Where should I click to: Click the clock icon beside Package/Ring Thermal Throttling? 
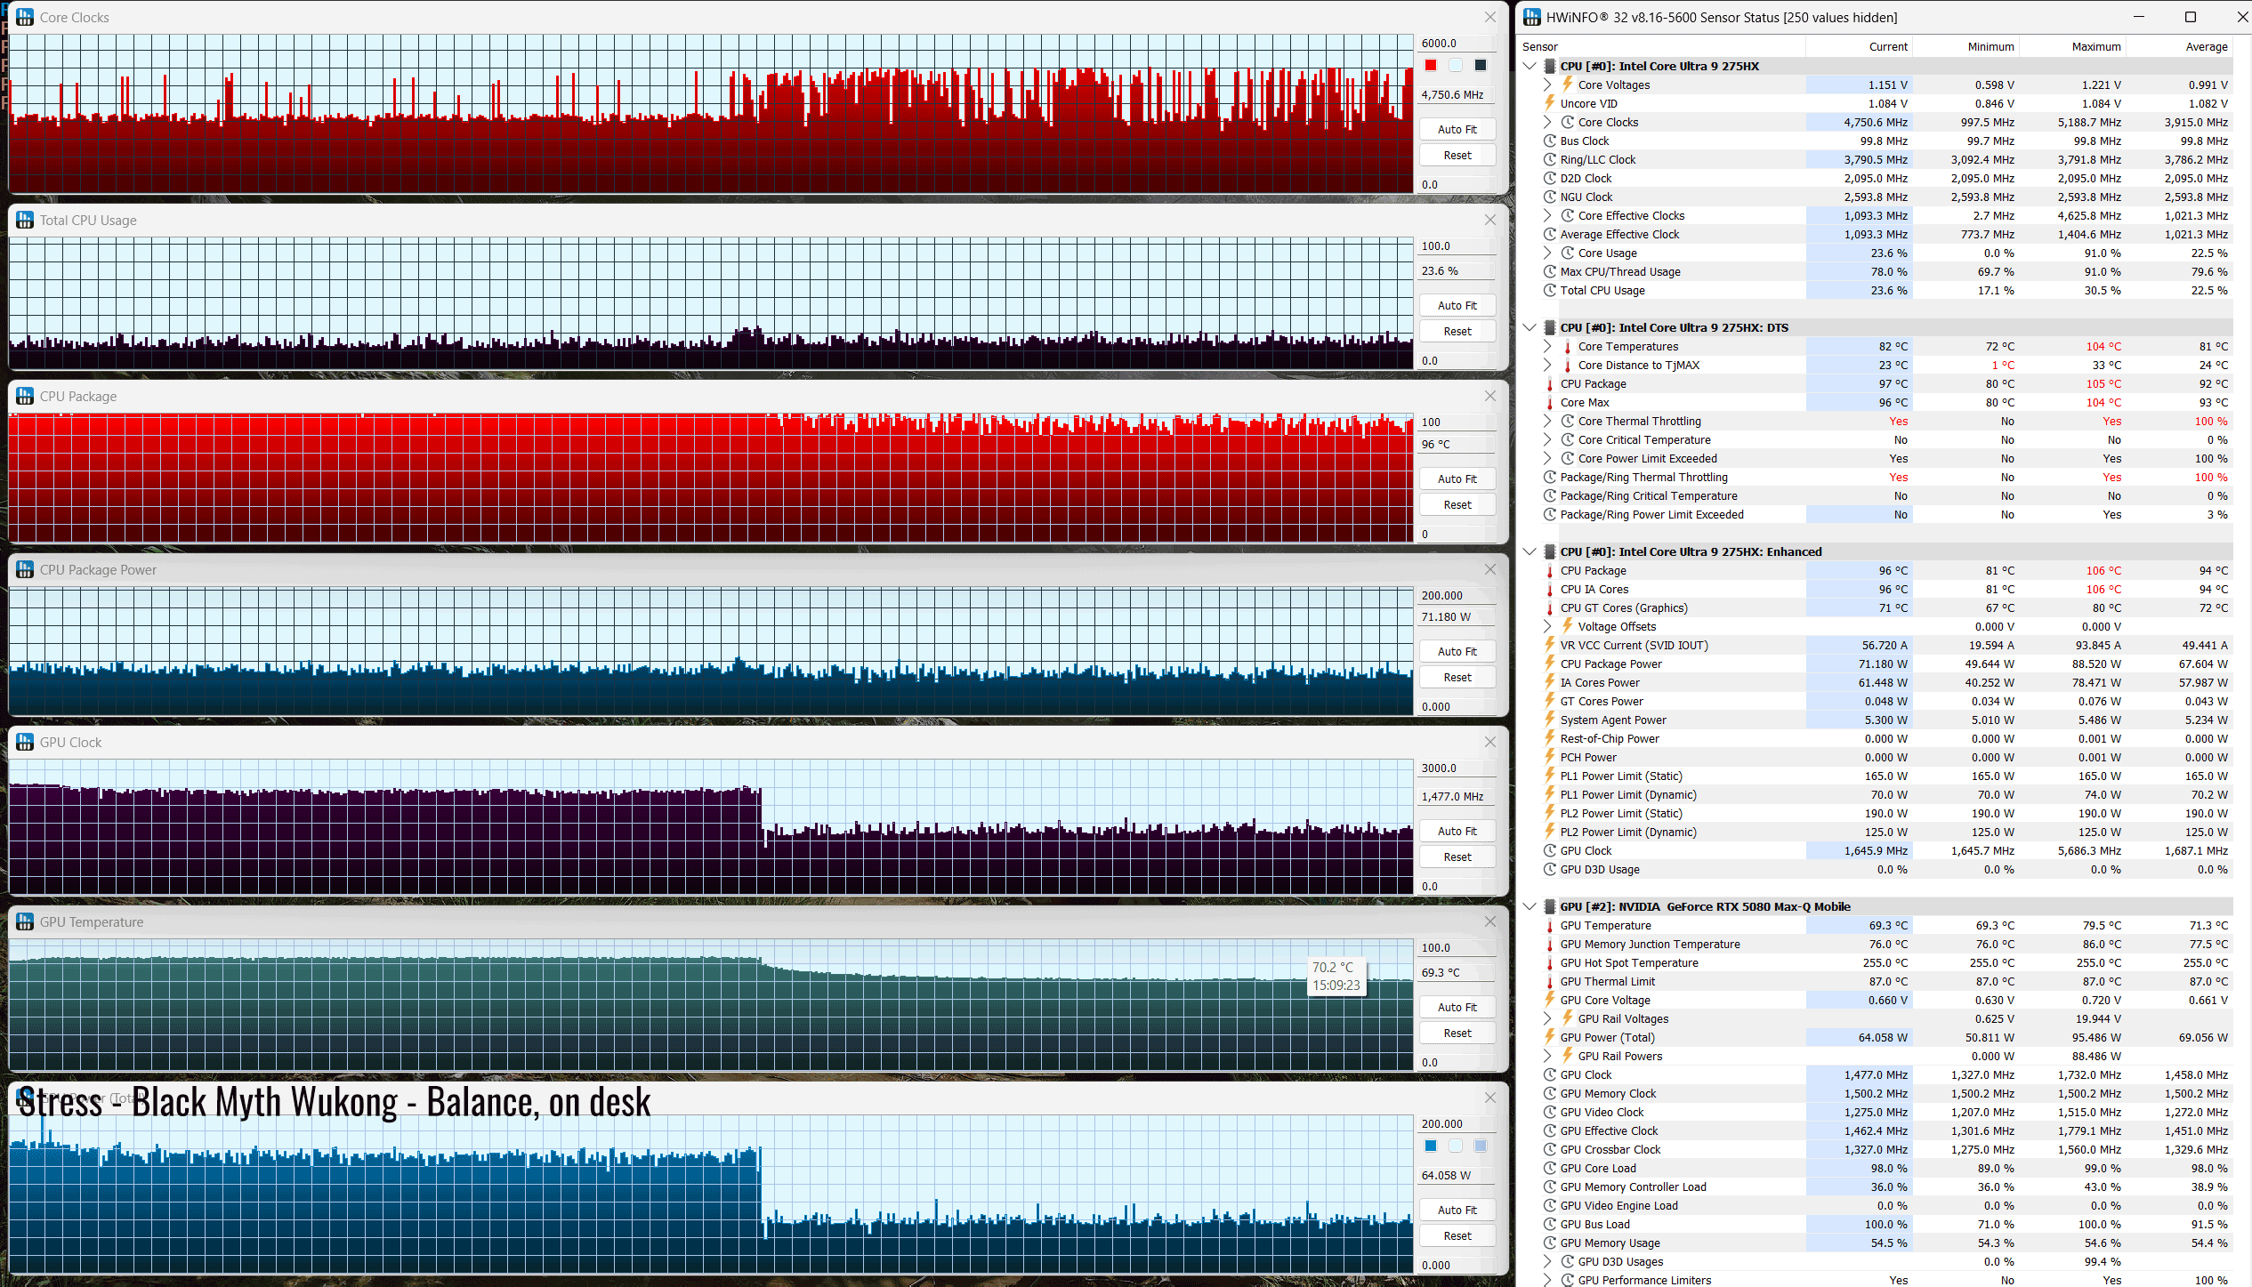coord(1549,477)
